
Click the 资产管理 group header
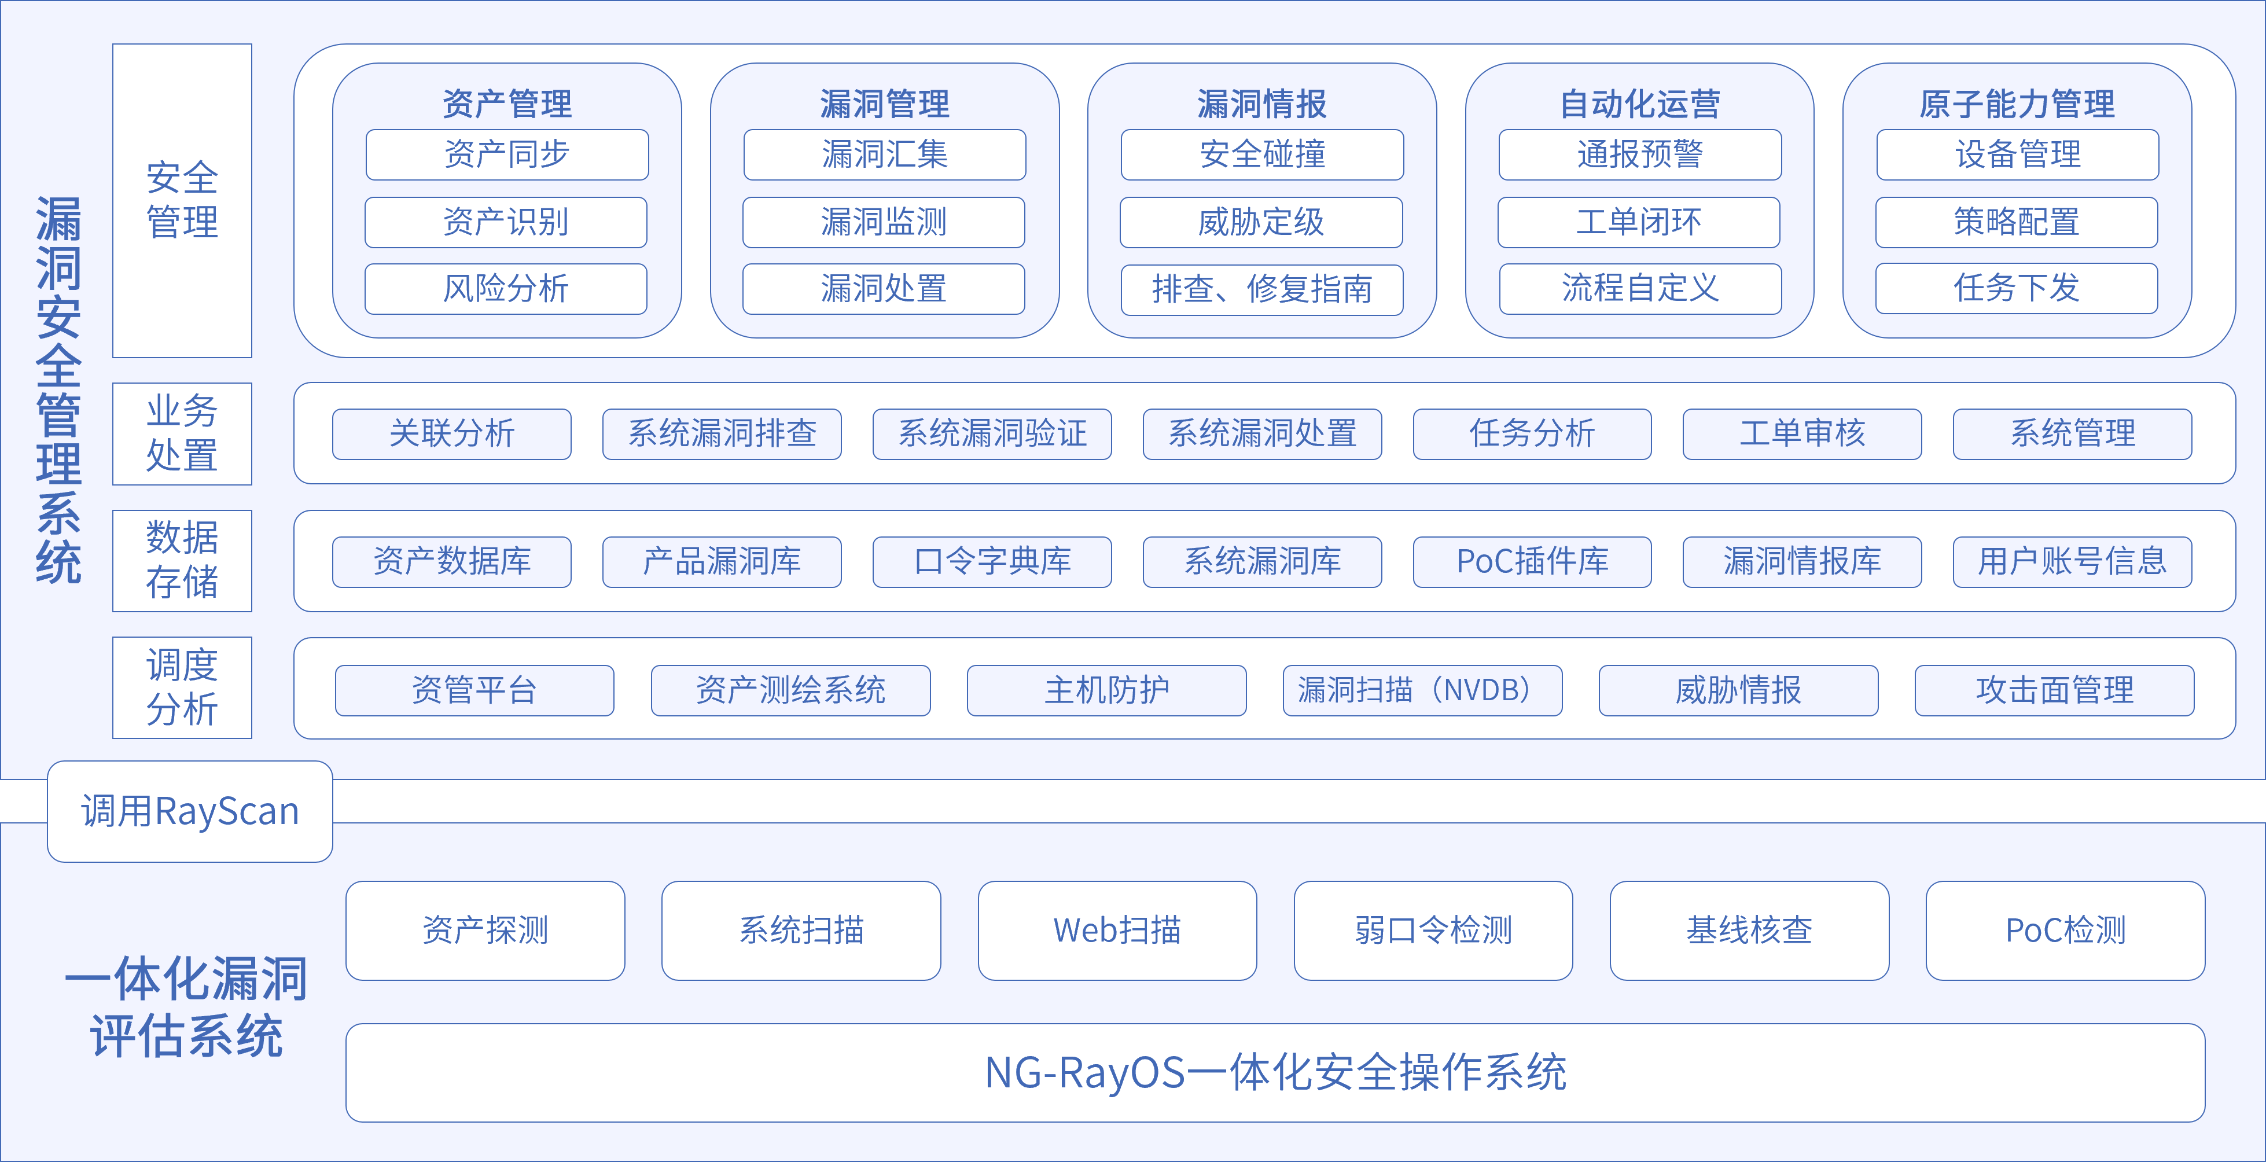(507, 103)
